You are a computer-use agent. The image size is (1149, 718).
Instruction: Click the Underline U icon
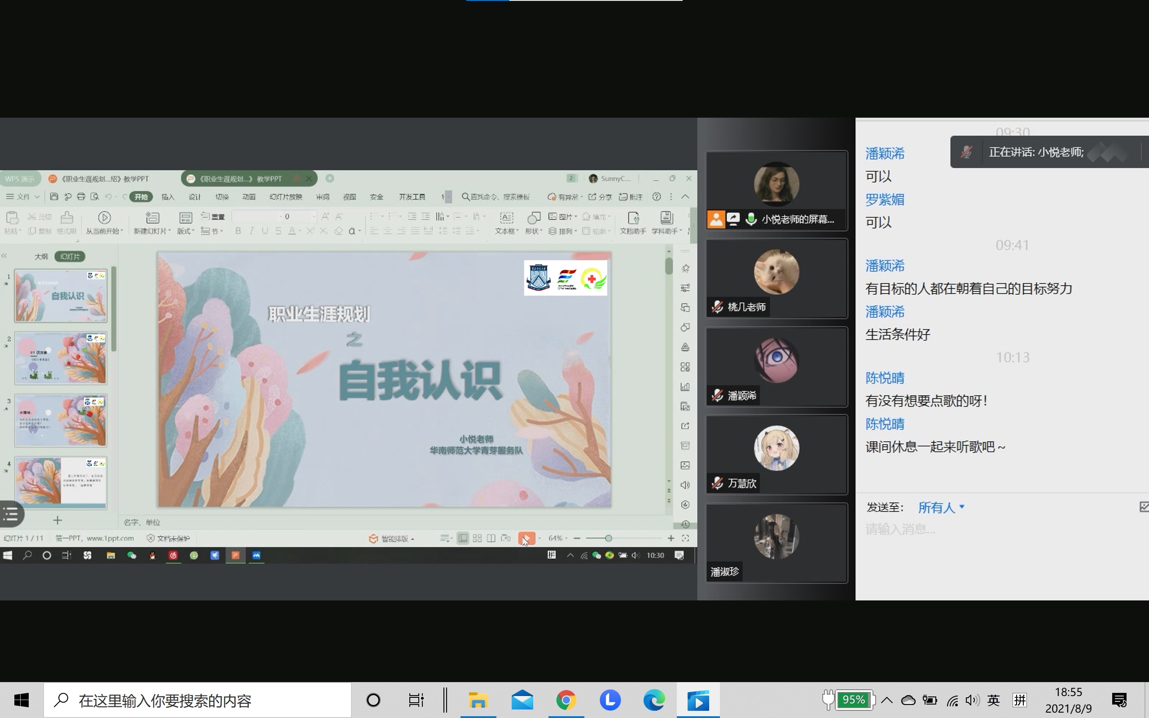[265, 231]
